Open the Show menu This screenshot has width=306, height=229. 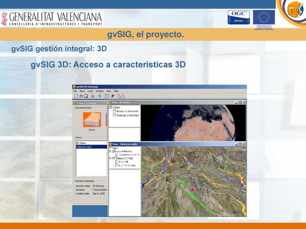[82, 91]
